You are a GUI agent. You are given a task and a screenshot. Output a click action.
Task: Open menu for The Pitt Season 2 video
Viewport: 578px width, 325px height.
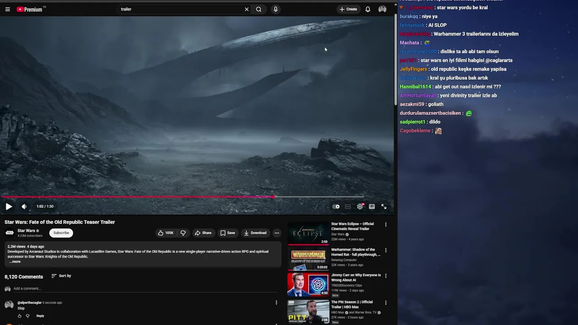click(386, 303)
